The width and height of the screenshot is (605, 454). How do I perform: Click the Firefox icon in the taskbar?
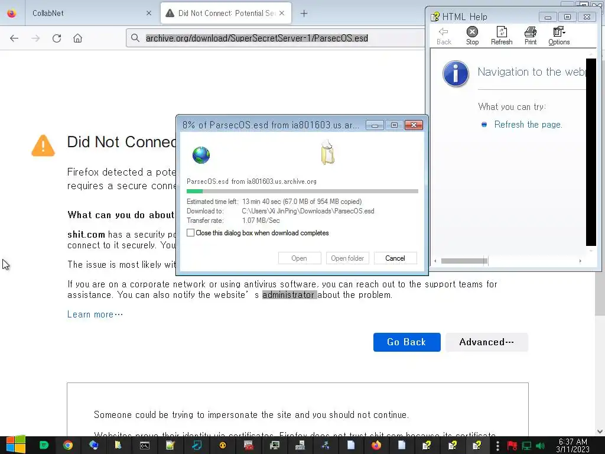[376, 446]
